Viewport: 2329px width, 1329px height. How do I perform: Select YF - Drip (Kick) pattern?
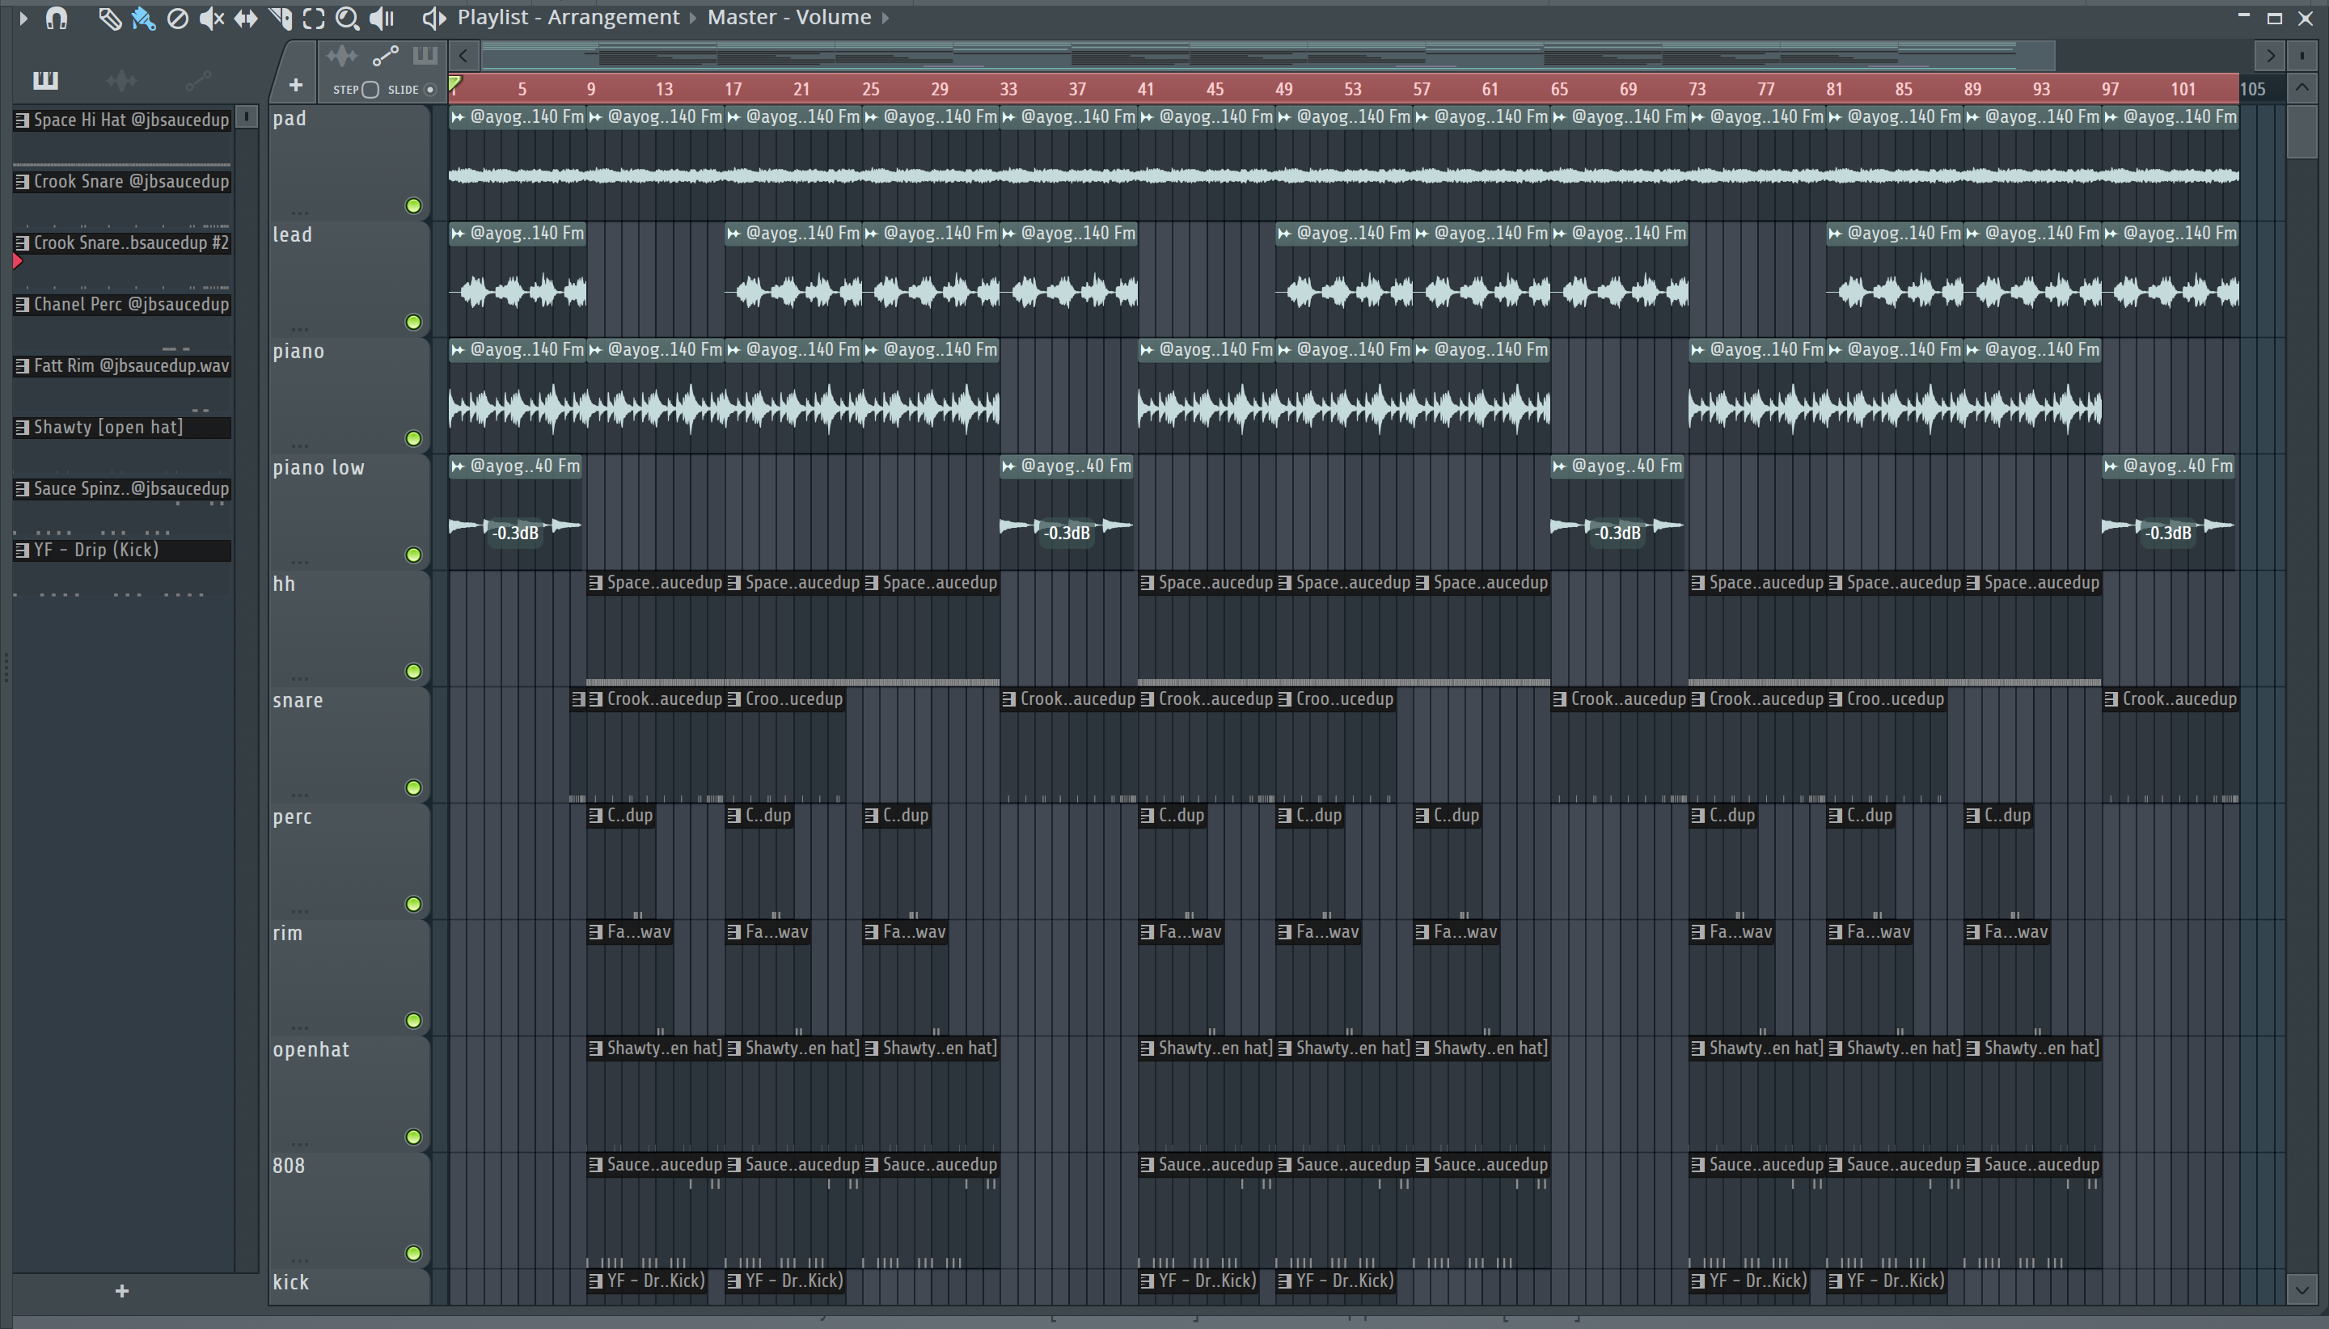pos(122,551)
